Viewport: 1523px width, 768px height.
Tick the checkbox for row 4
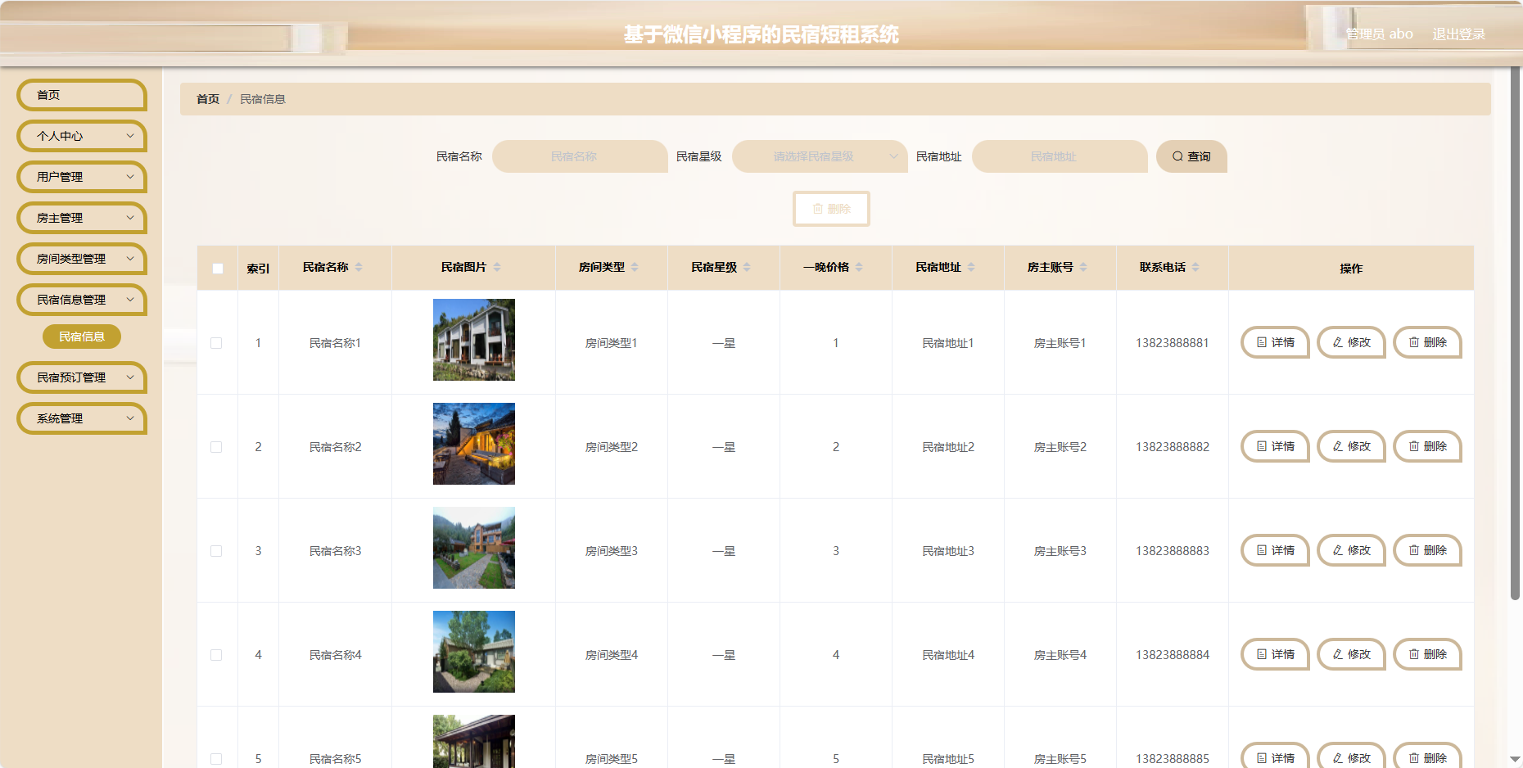[x=216, y=655]
